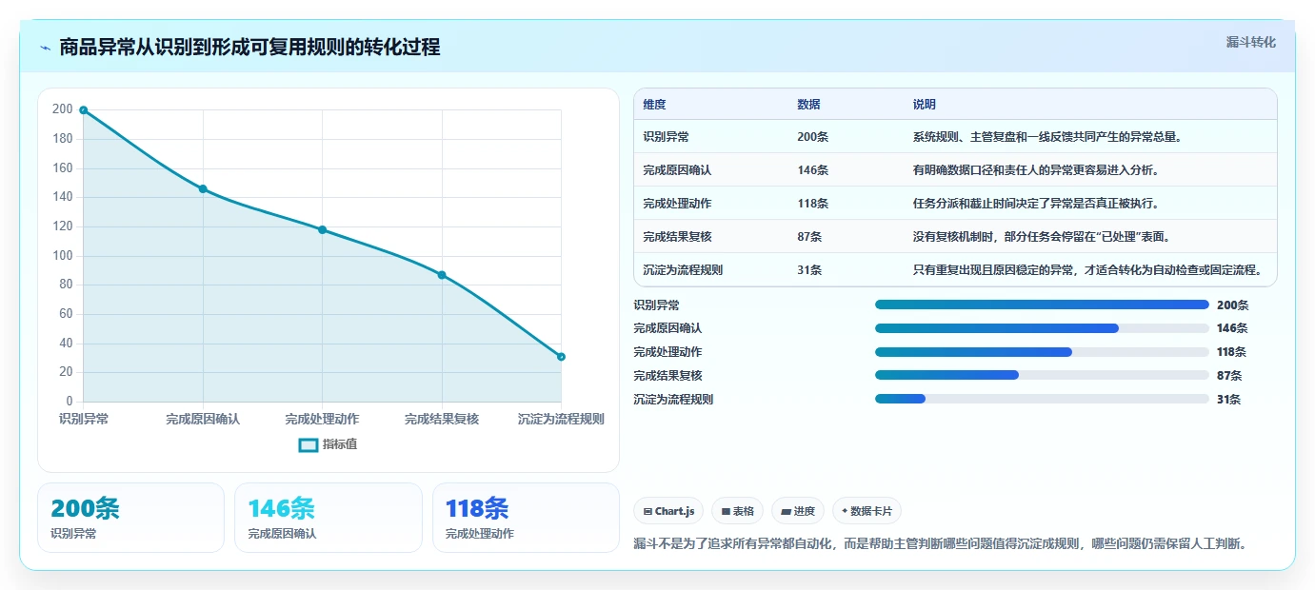Click the chart point at 完成处理动作 (118)
This screenshot has height=590, width=1315.
(x=322, y=229)
